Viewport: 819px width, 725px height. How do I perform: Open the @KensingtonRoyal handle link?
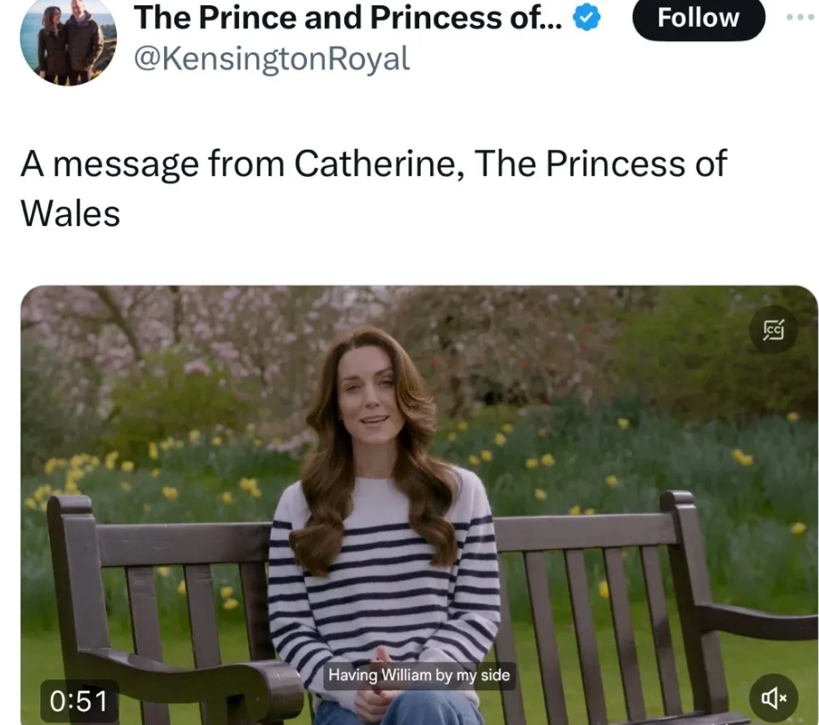pyautogui.click(x=271, y=59)
